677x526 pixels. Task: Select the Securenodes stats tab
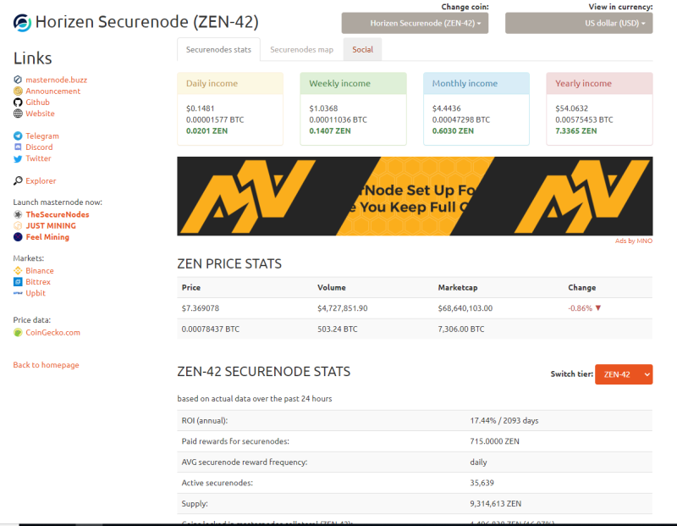point(218,50)
